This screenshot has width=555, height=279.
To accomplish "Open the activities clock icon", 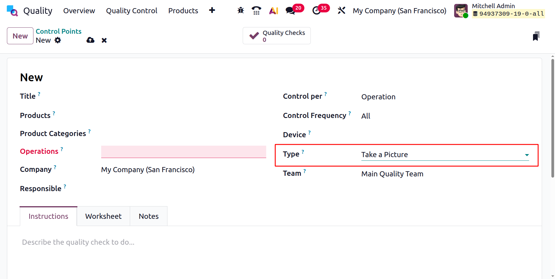I will pyautogui.click(x=316, y=11).
